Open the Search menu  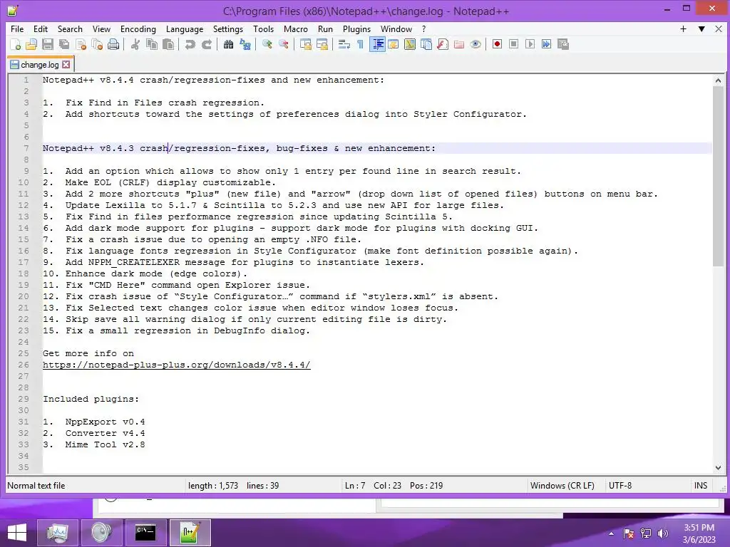(x=70, y=28)
